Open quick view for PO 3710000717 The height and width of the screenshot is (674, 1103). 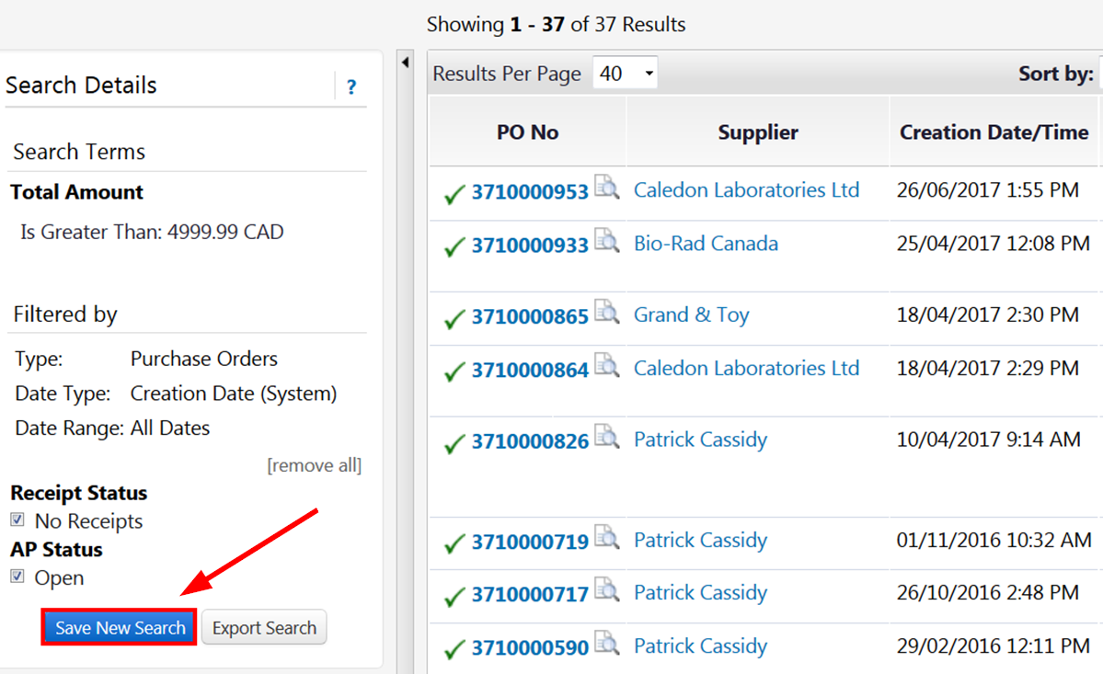(x=606, y=589)
